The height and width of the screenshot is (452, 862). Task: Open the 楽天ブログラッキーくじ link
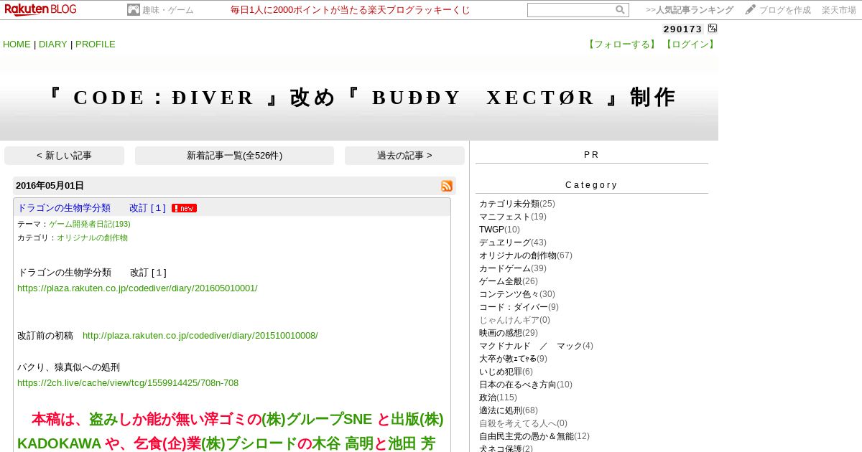351,10
